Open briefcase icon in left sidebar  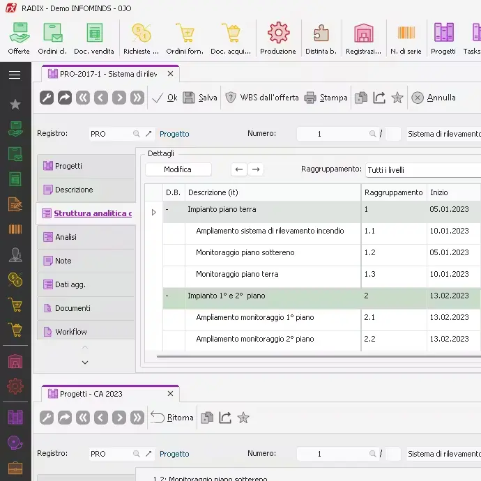15,468
